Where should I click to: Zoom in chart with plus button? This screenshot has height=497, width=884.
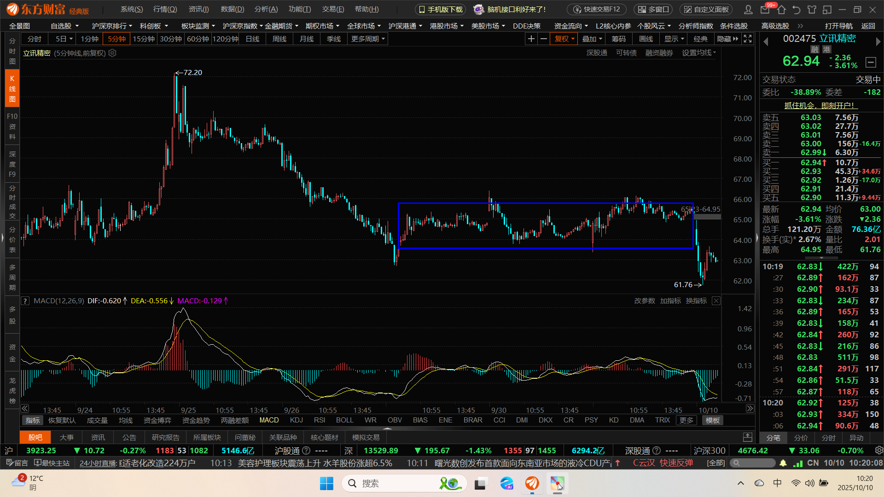531,39
